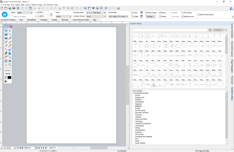
Task: Open the Coordinates dropdown
Action: 118,16
